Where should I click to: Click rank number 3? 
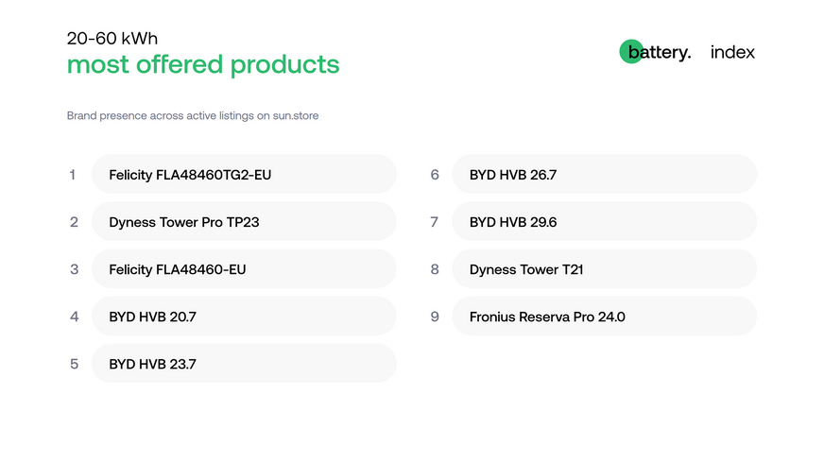(x=74, y=269)
